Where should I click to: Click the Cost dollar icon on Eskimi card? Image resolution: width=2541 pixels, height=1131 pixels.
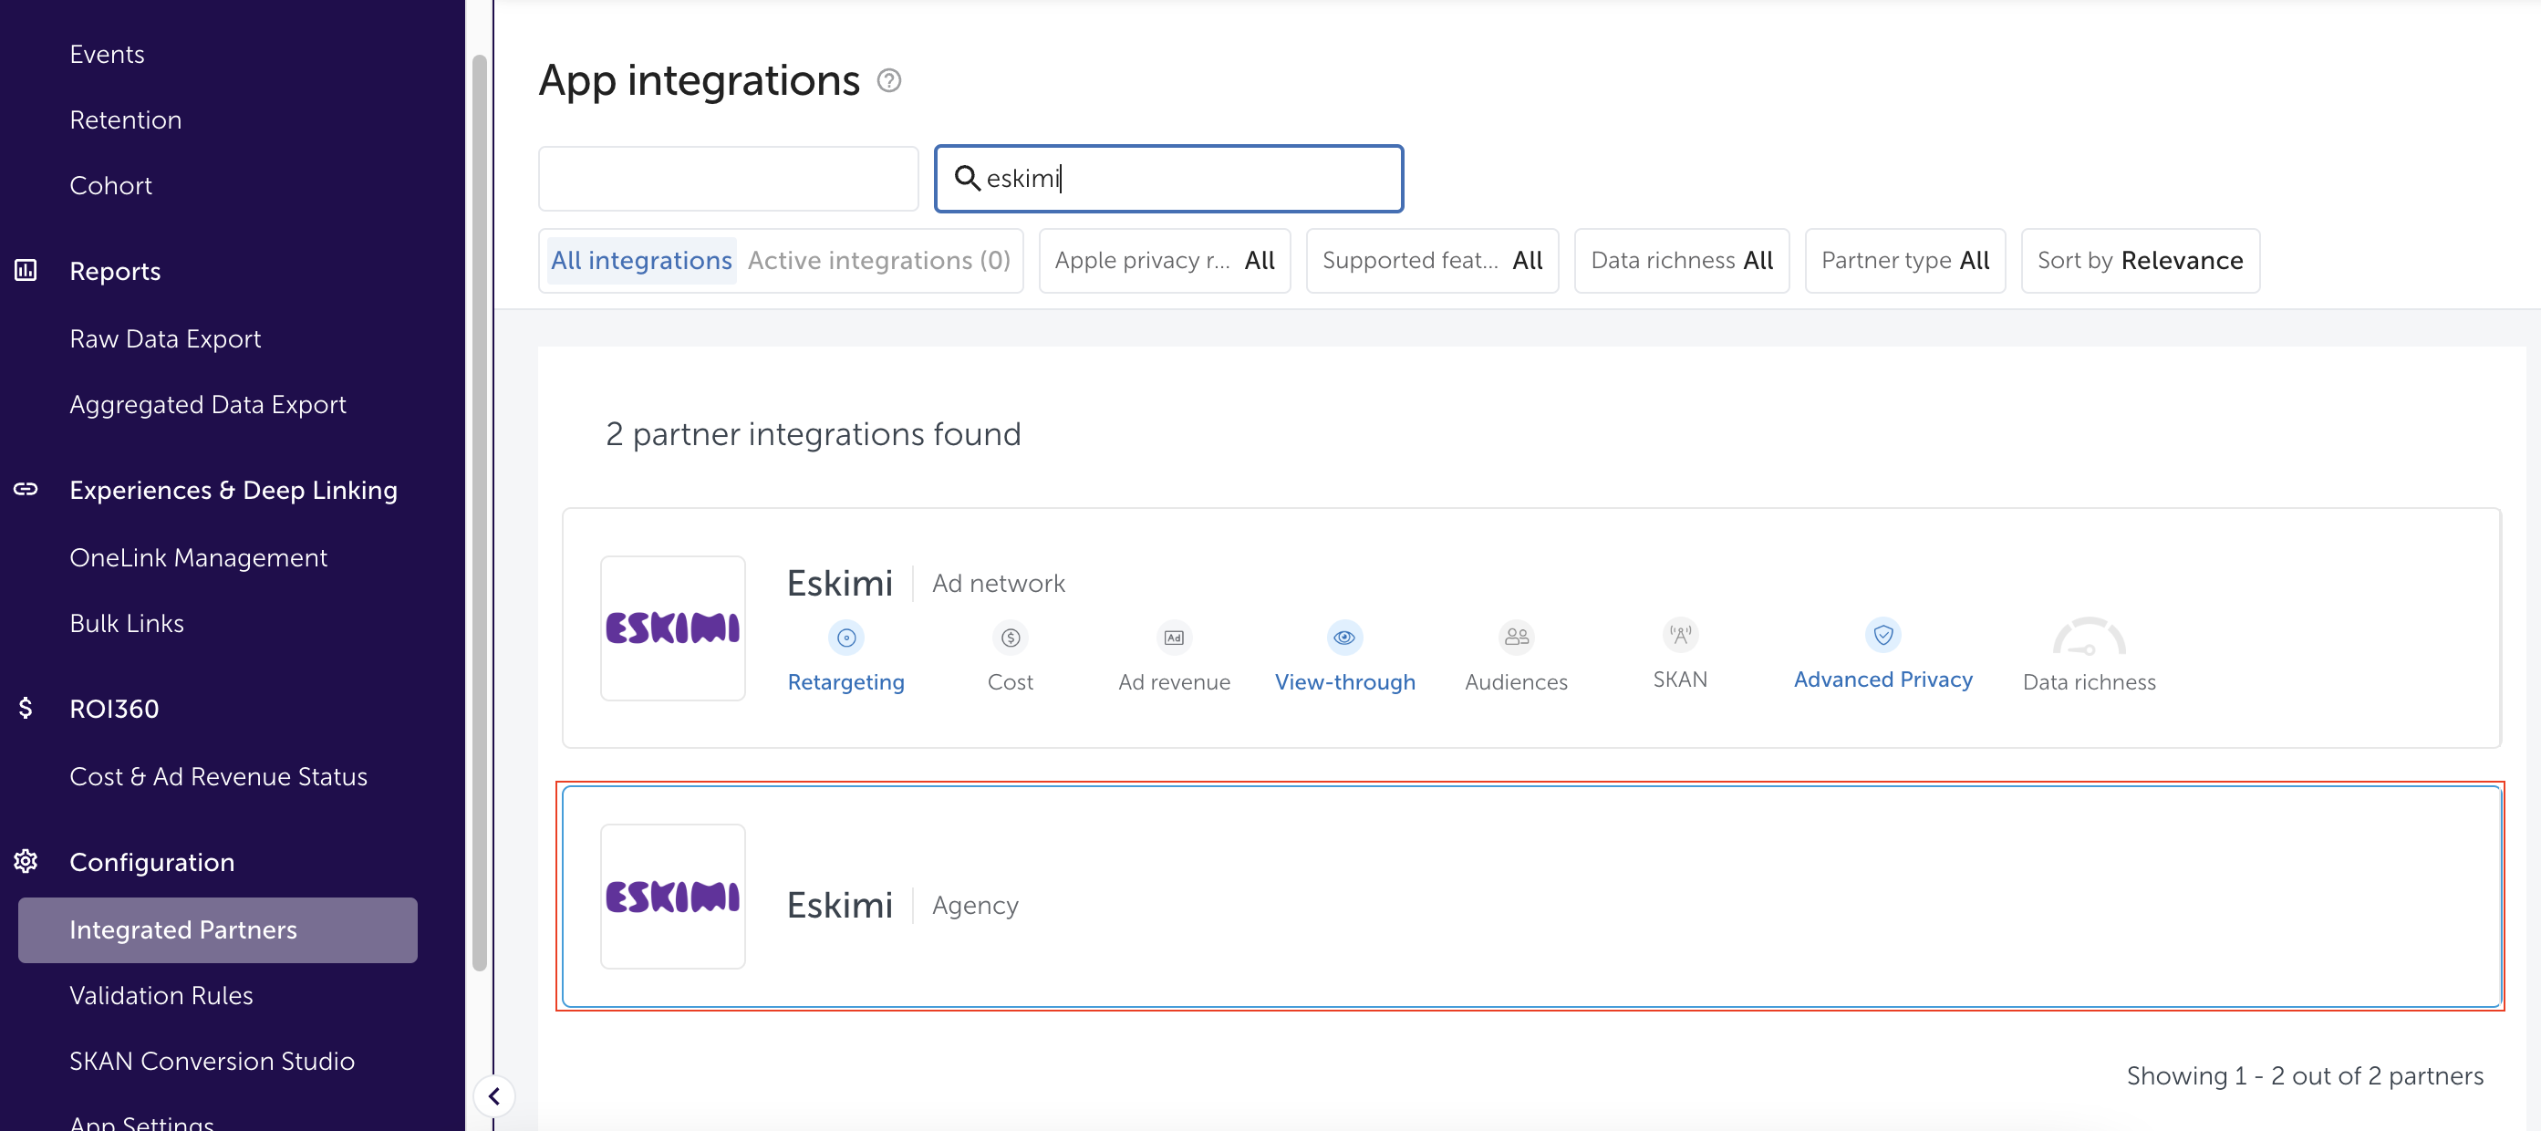1010,638
